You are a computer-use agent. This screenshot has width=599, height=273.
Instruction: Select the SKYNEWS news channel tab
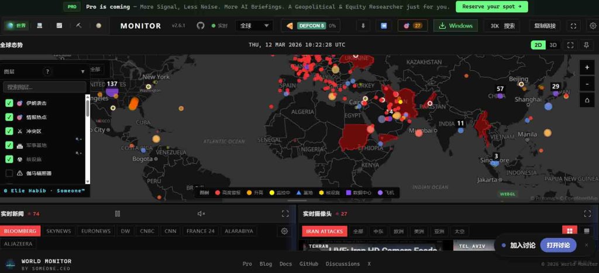point(58,231)
